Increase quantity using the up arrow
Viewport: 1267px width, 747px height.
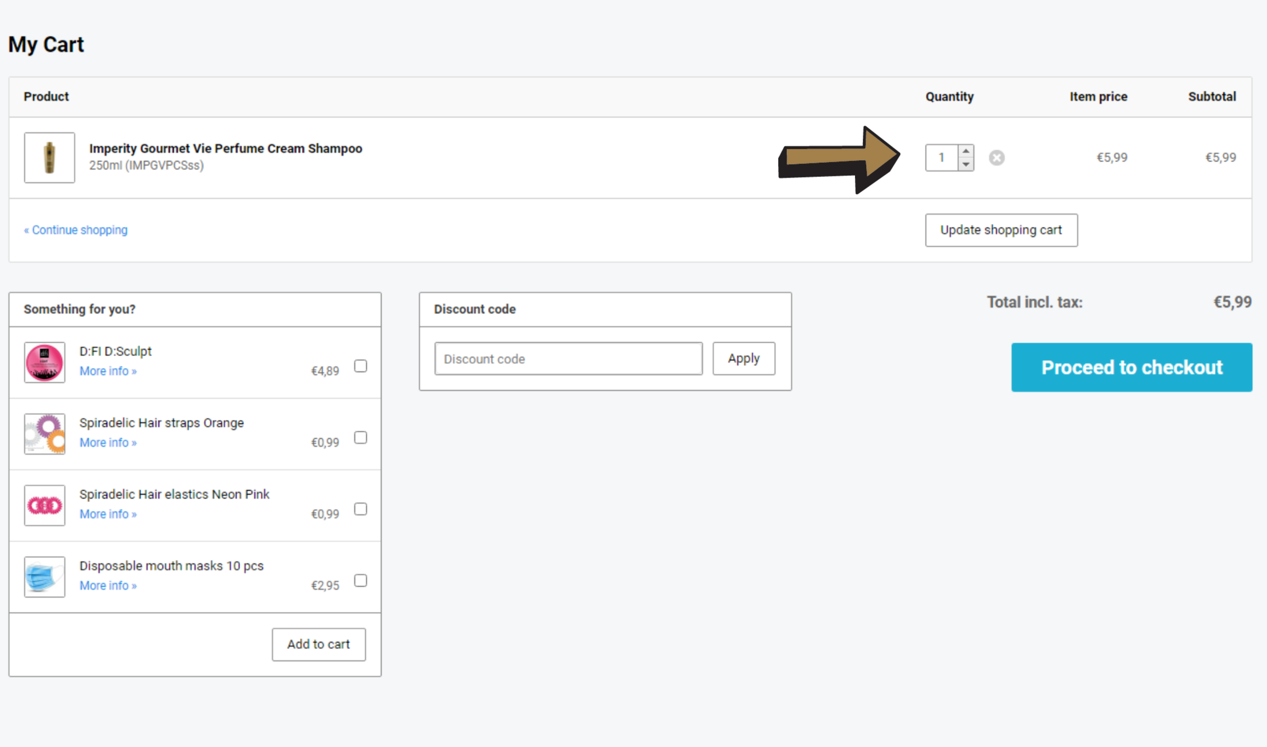coord(966,151)
